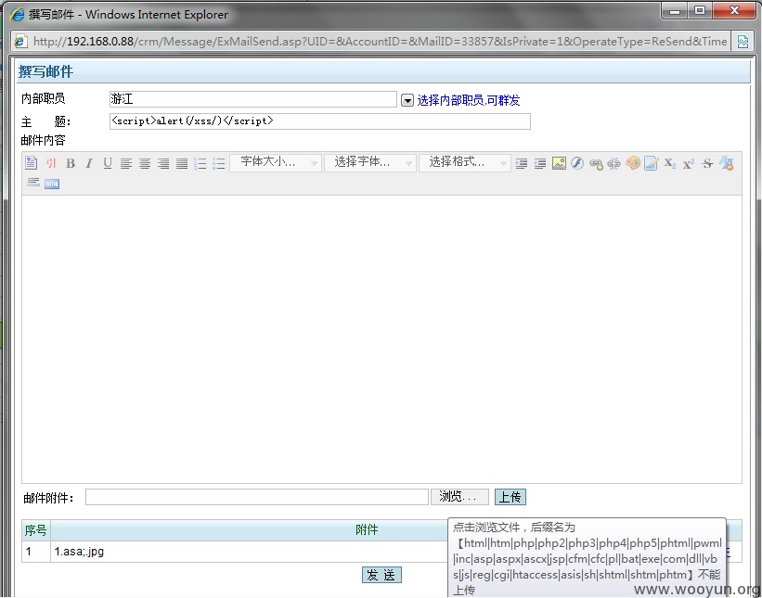Screen dimensions: 762x598
Task: Click the 选择内部职员,可群发 link
Action: pos(469,100)
